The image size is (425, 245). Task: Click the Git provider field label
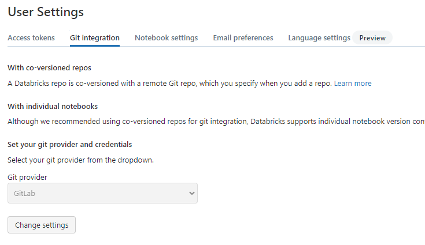27,178
